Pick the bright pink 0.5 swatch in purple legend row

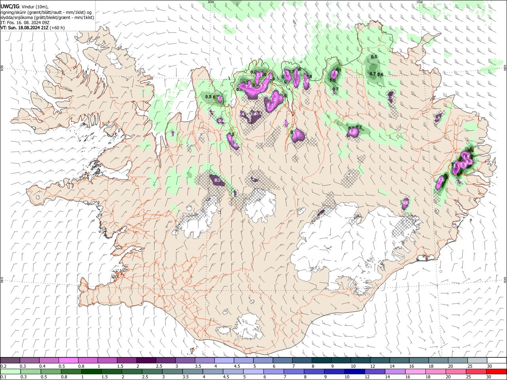click(x=69, y=360)
